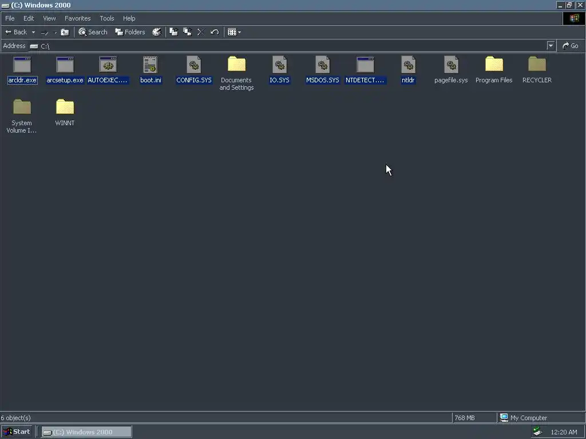
Task: Open the View menu
Action: [x=49, y=18]
